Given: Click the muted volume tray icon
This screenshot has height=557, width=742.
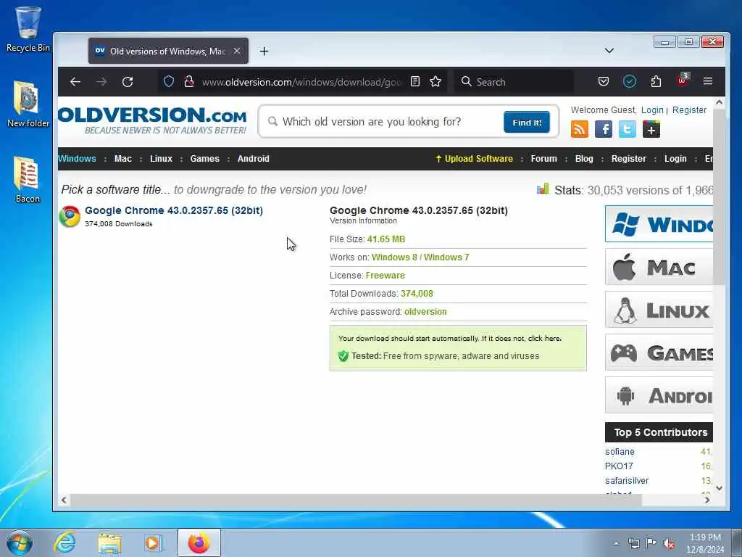Looking at the screenshot, I should pyautogui.click(x=669, y=543).
